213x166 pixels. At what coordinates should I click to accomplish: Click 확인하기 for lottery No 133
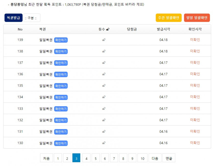(61, 109)
